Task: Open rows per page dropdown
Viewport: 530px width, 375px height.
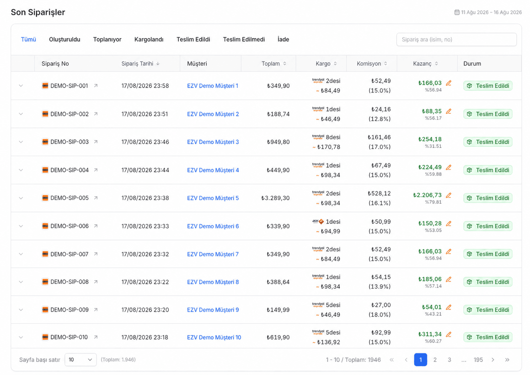Action: [x=80, y=360]
